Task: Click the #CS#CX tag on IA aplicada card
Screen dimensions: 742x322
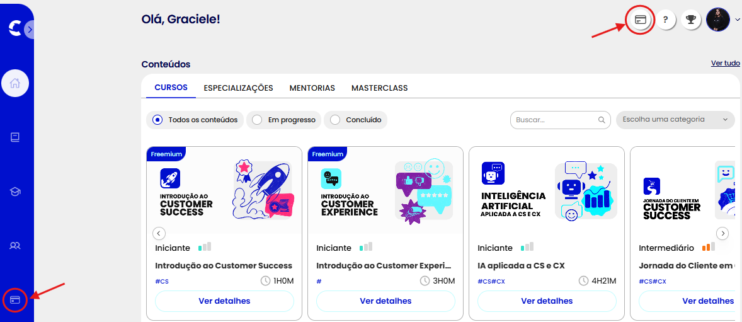Action: click(x=491, y=282)
